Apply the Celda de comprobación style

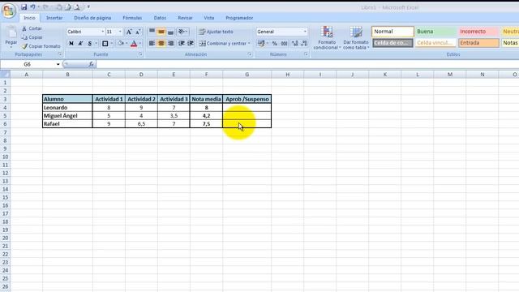click(x=392, y=43)
